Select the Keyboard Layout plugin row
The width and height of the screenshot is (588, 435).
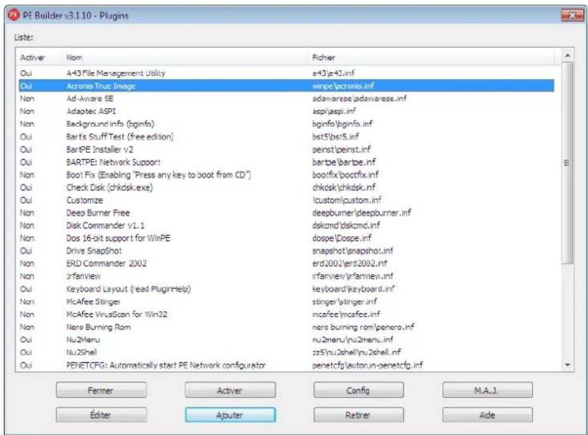coord(286,289)
